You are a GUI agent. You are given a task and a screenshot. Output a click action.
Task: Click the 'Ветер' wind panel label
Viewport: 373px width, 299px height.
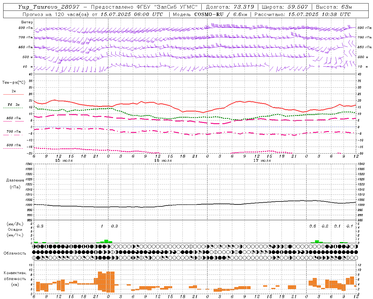27,22
